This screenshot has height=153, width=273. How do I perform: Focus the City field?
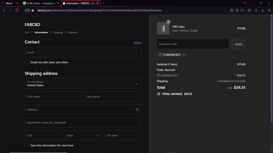[x=44, y=135]
